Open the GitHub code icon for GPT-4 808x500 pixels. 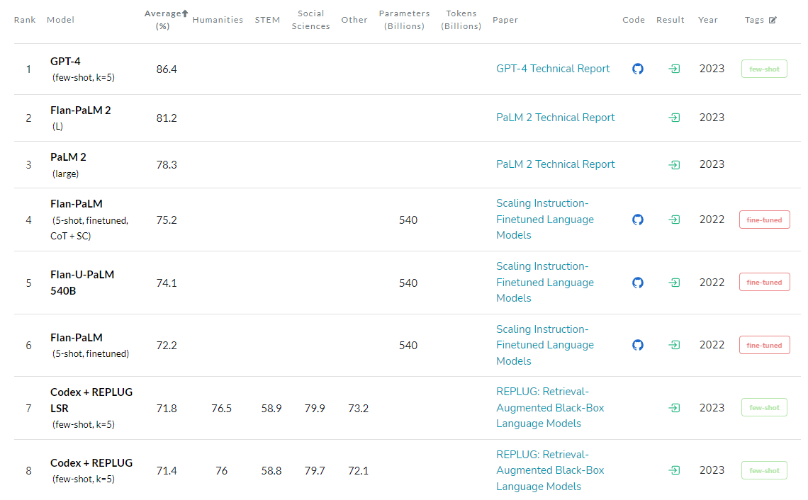pyautogui.click(x=637, y=69)
